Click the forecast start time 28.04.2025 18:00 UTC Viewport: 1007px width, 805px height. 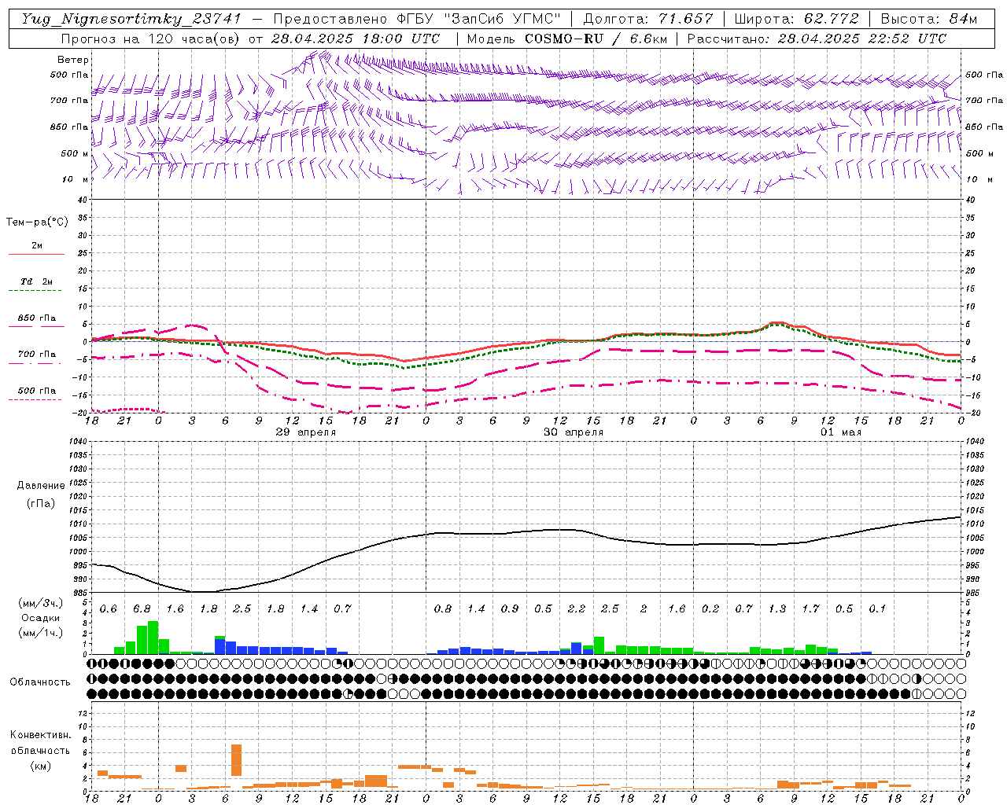356,39
